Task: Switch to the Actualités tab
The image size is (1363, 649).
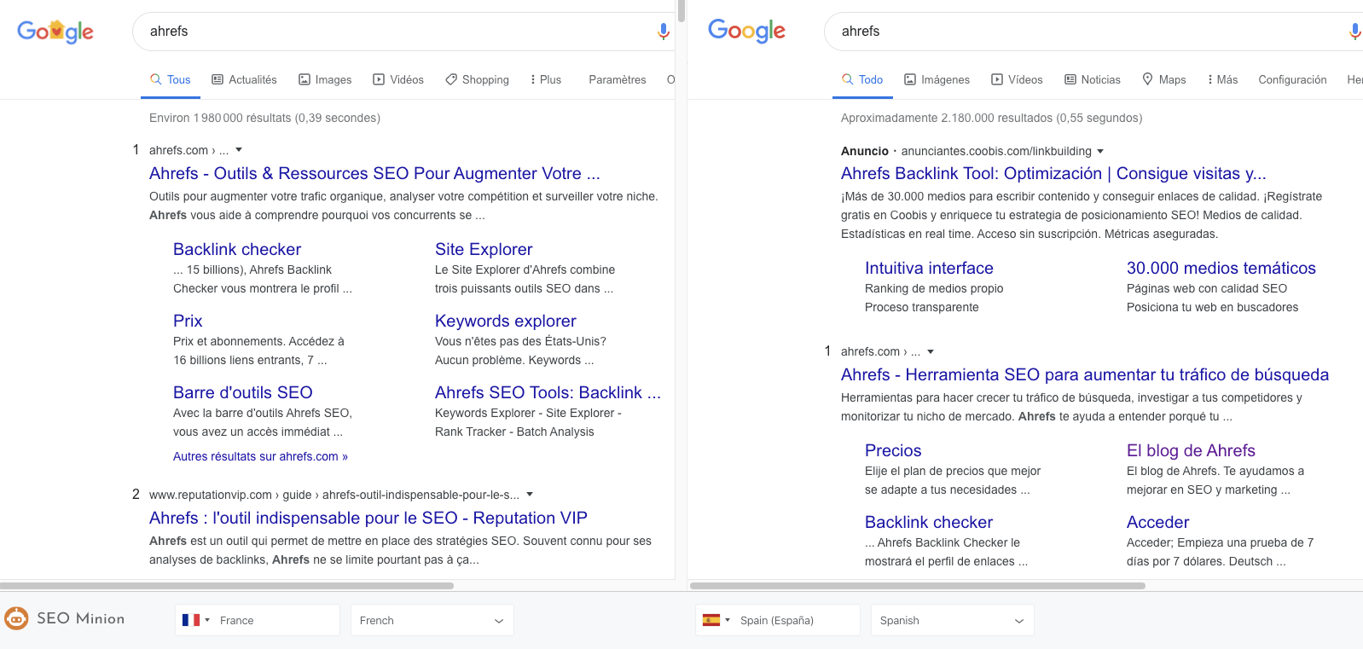Action: coord(244,79)
